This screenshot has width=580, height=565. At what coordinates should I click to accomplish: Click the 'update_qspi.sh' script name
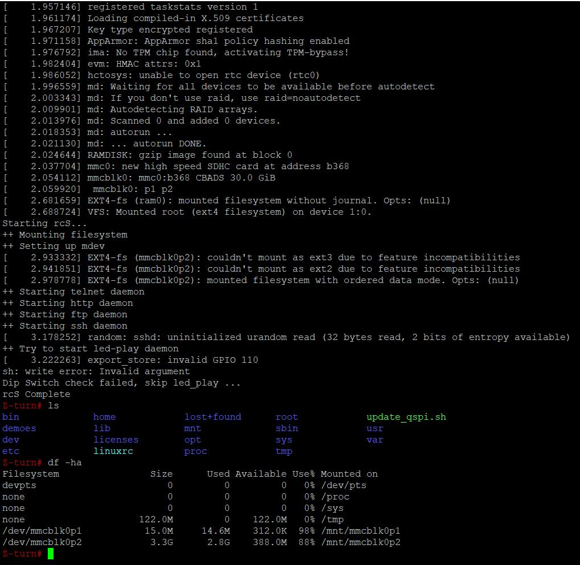[x=406, y=417]
